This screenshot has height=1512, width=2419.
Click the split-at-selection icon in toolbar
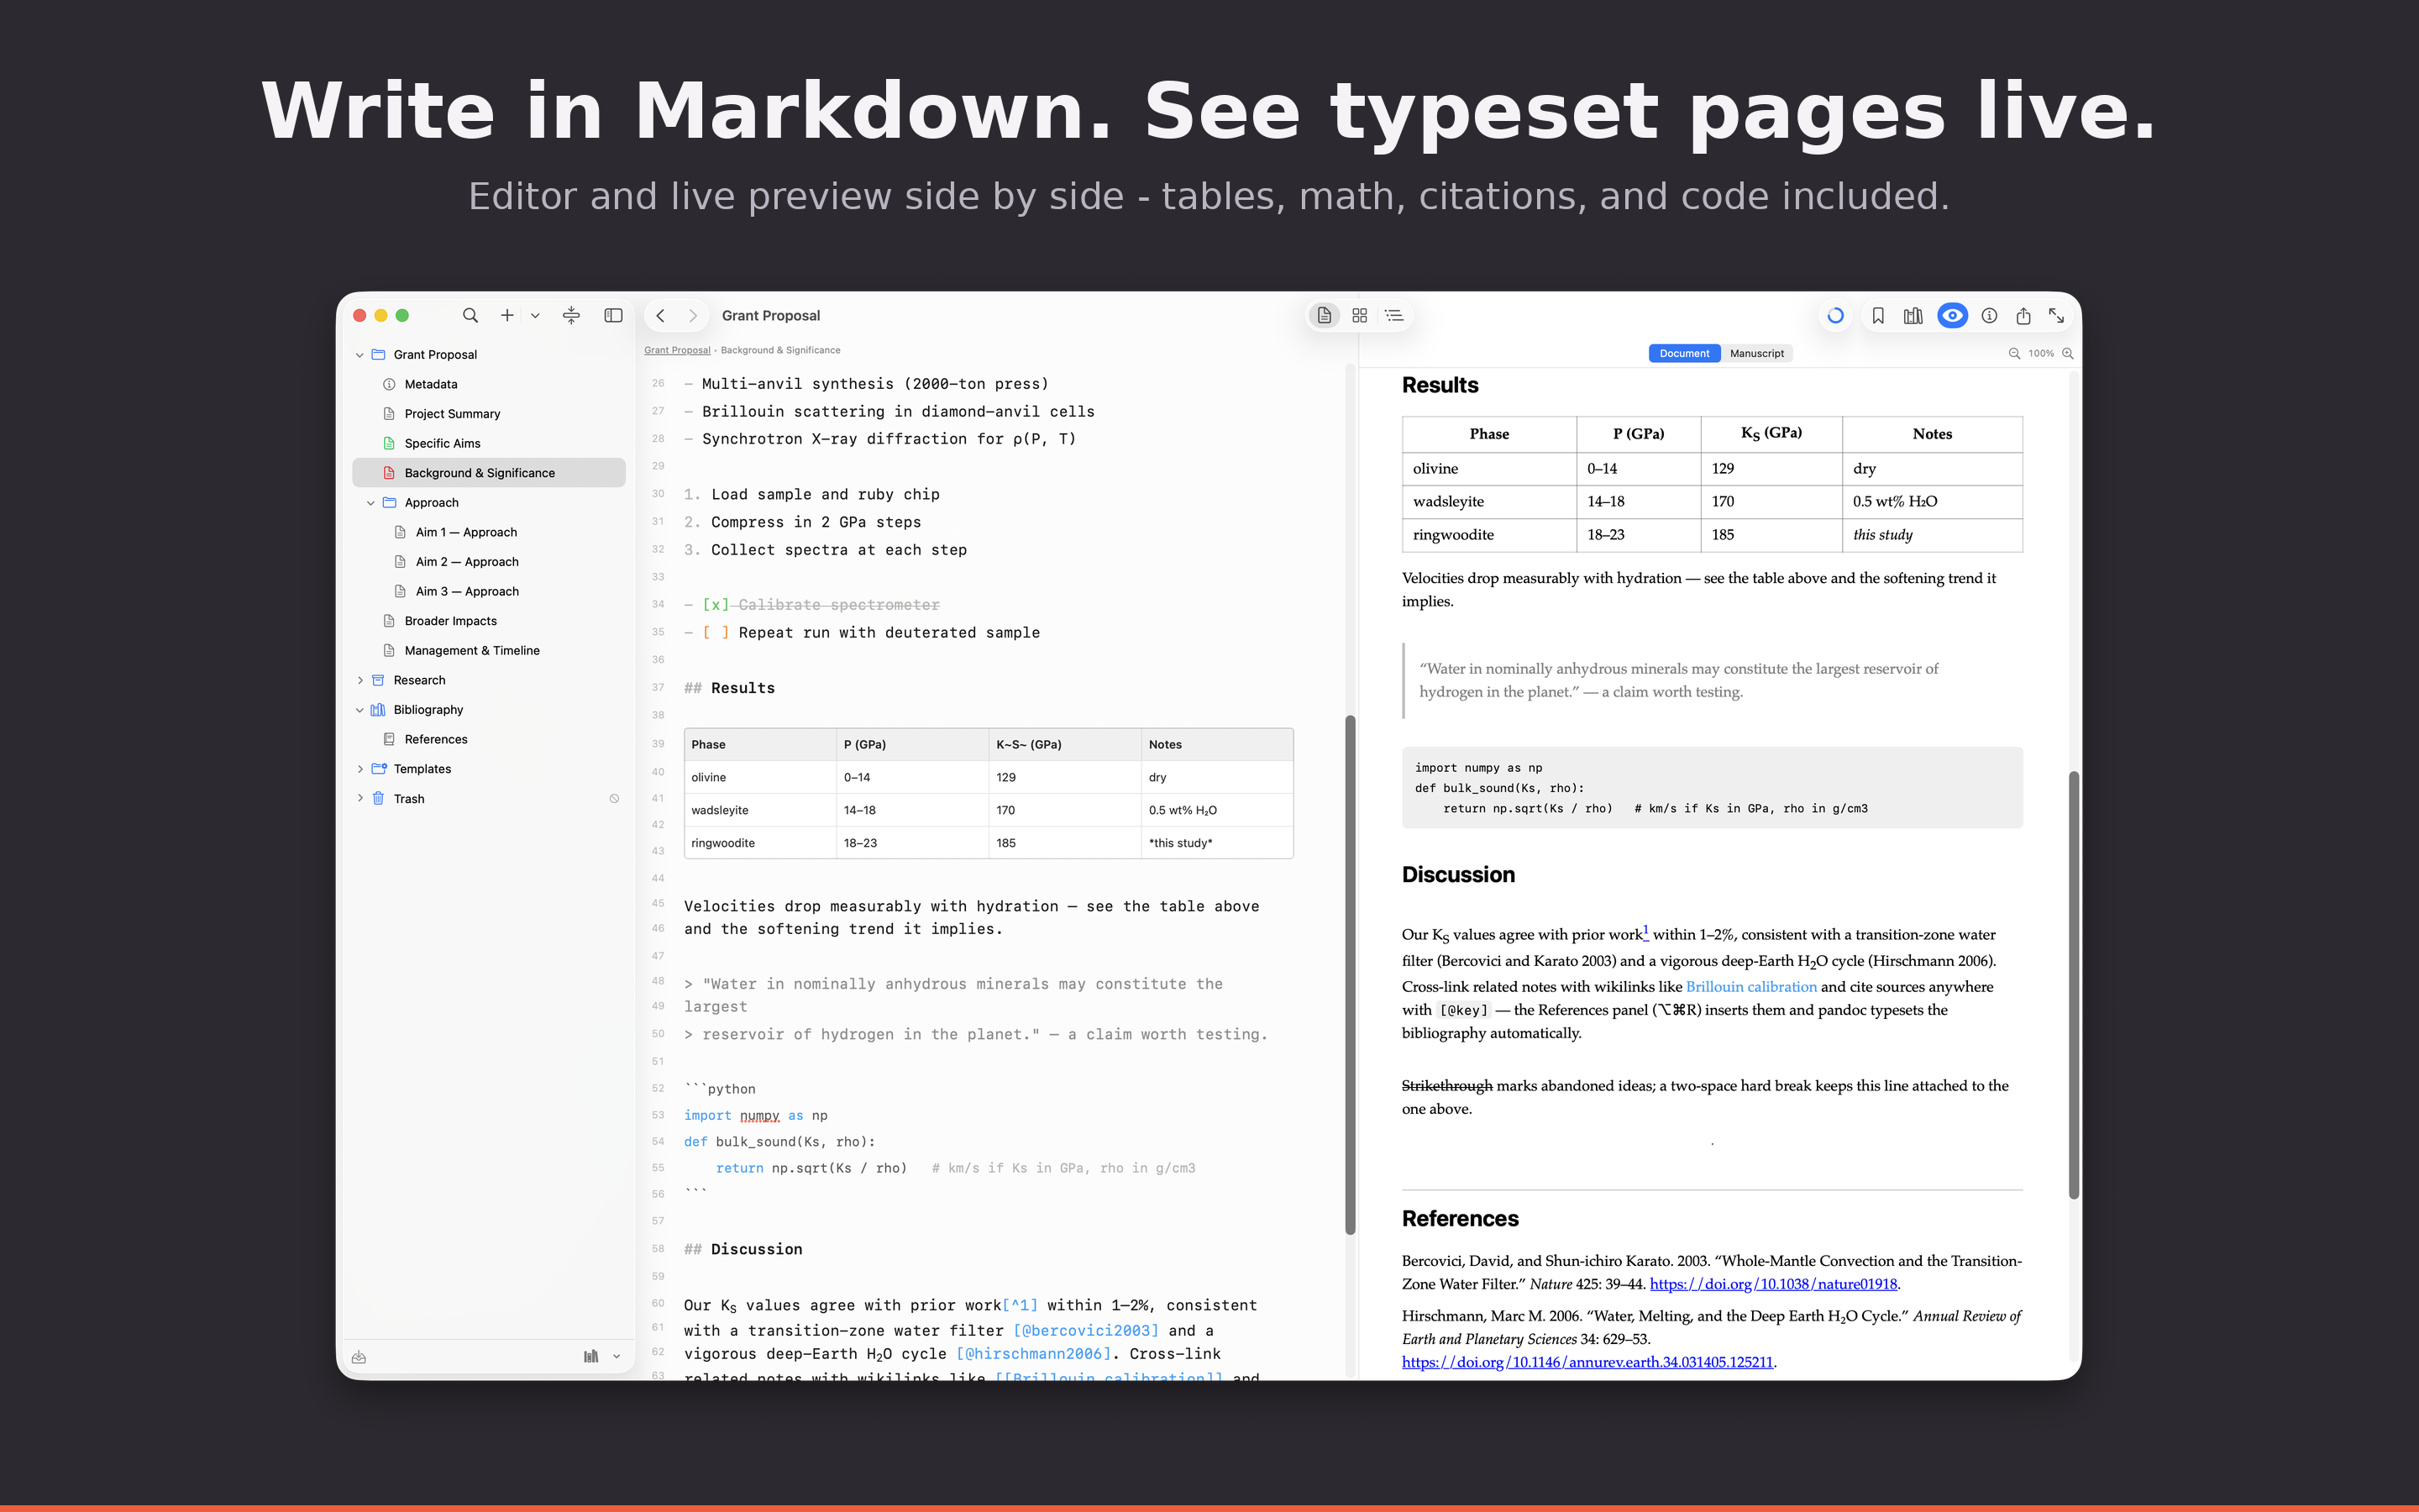[x=571, y=315]
